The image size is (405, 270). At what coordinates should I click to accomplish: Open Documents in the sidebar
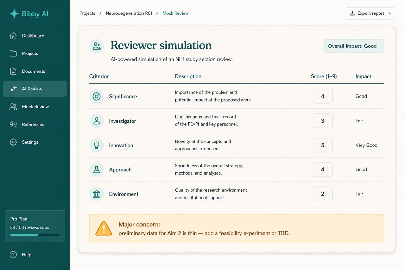click(x=35, y=71)
